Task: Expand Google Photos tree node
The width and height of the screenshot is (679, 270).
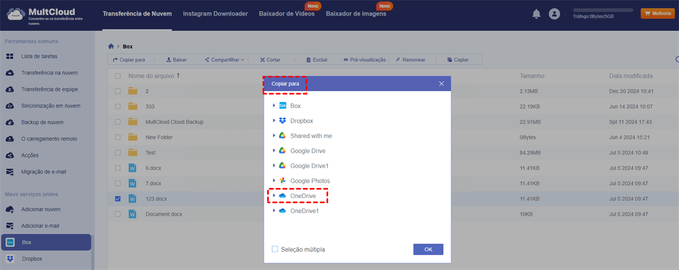Action: (274, 181)
